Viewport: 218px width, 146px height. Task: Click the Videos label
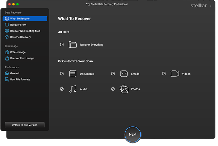click(x=186, y=74)
